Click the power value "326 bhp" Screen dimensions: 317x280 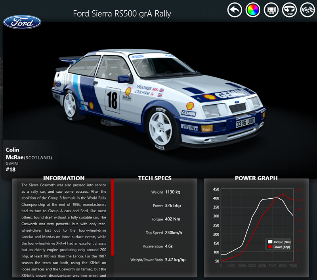click(x=173, y=205)
